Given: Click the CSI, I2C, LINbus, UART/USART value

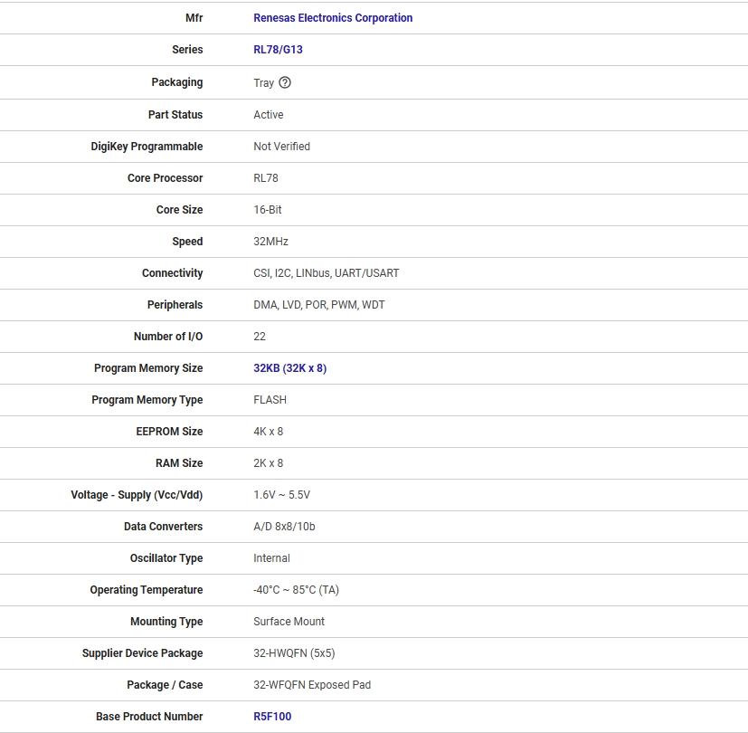Looking at the screenshot, I should click(326, 273).
